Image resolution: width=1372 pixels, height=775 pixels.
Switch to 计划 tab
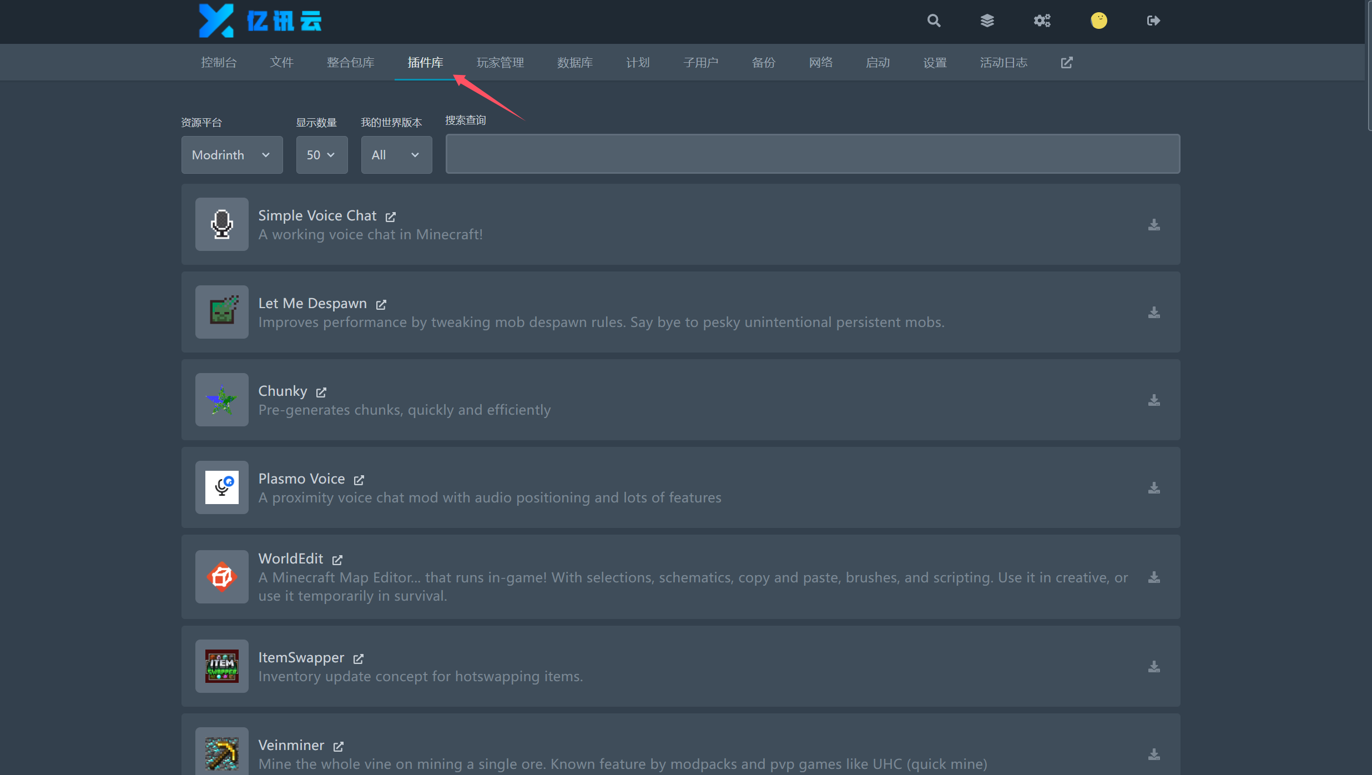[x=638, y=62]
